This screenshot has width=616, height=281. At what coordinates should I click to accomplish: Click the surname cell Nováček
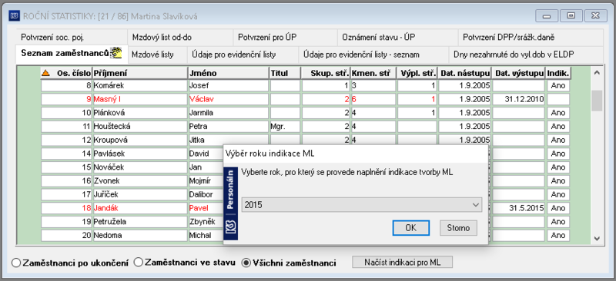pos(140,167)
